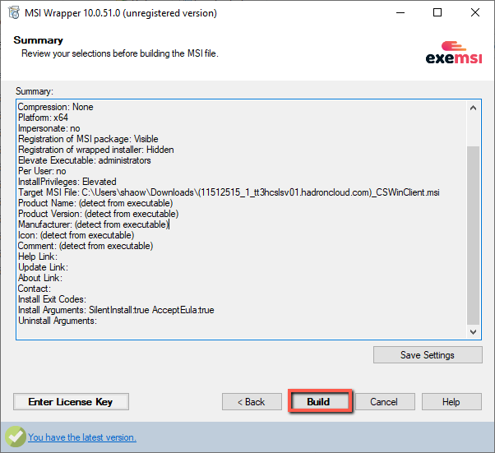This screenshot has height=453, width=495.
Task: Click the summary vertical scrollbar thumb
Action: 473,235
